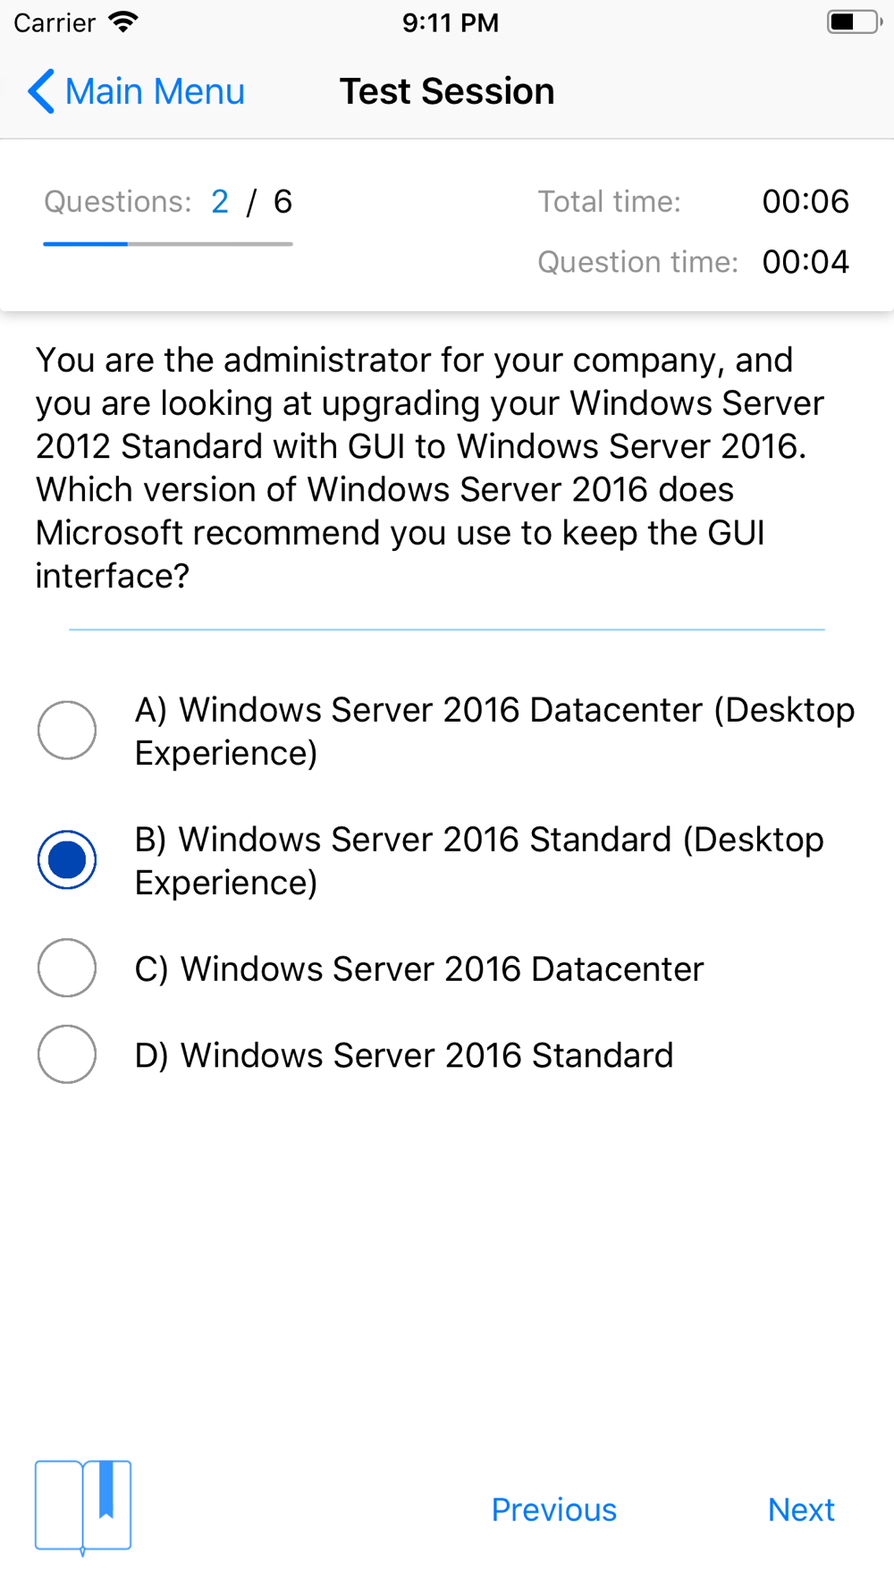Tap the Wi-Fi status icon
This screenshot has height=1590, width=894.
(123, 22)
